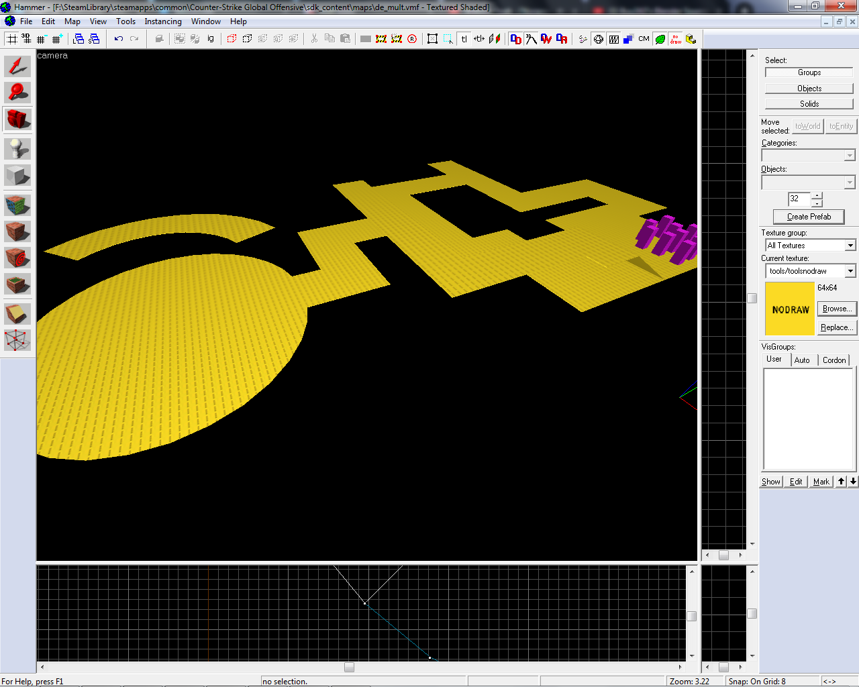Image resolution: width=859 pixels, height=687 pixels.
Task: Click the green leaf detail objects icon
Action: [660, 39]
